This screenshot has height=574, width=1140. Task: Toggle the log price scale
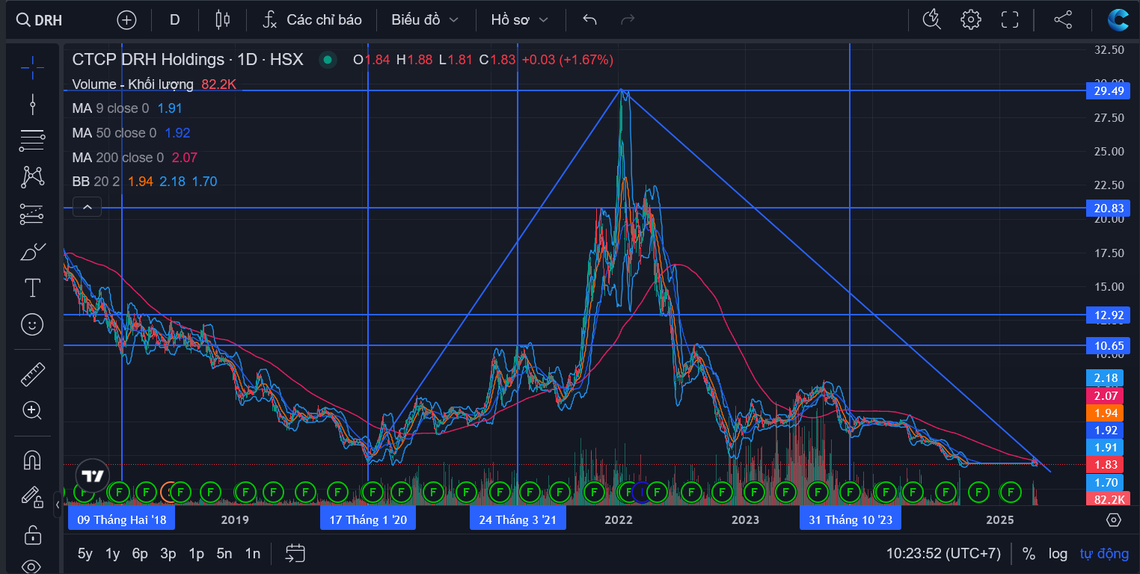(x=1058, y=554)
